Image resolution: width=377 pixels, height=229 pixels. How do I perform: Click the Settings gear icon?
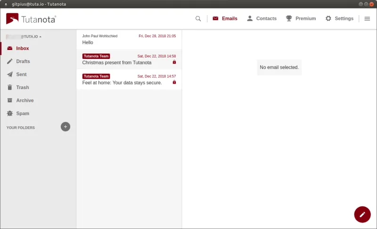(328, 19)
